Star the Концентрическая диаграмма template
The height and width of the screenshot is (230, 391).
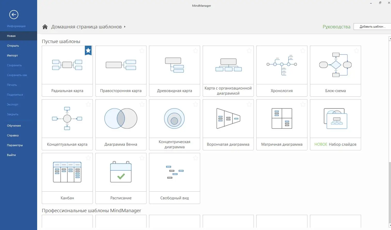(x=195, y=104)
